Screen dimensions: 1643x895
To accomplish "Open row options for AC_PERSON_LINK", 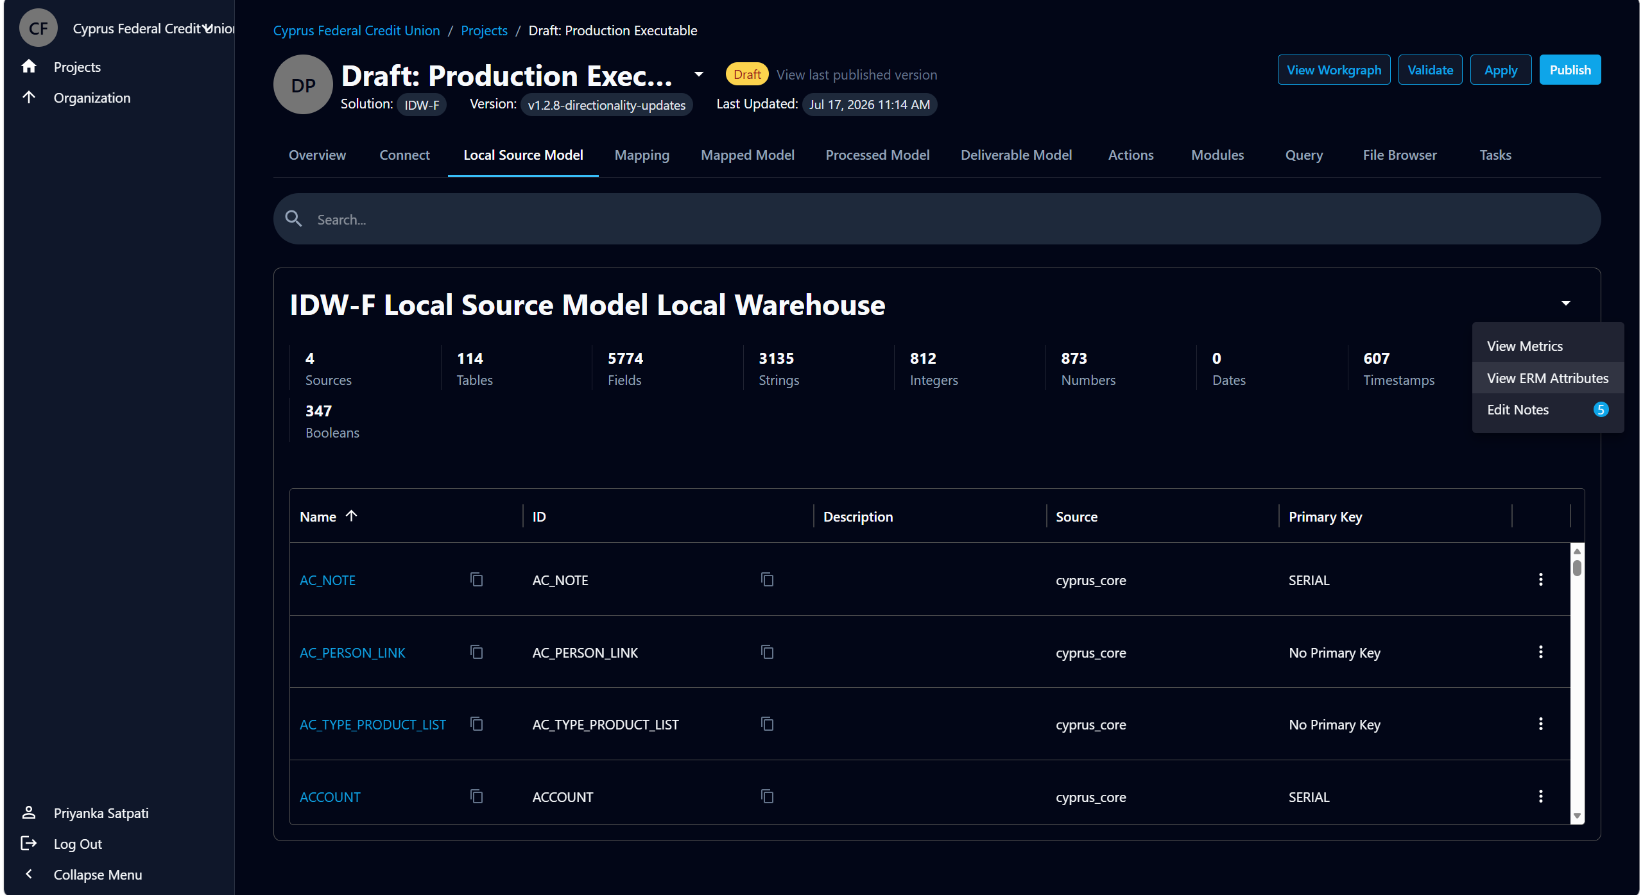I will [1540, 652].
